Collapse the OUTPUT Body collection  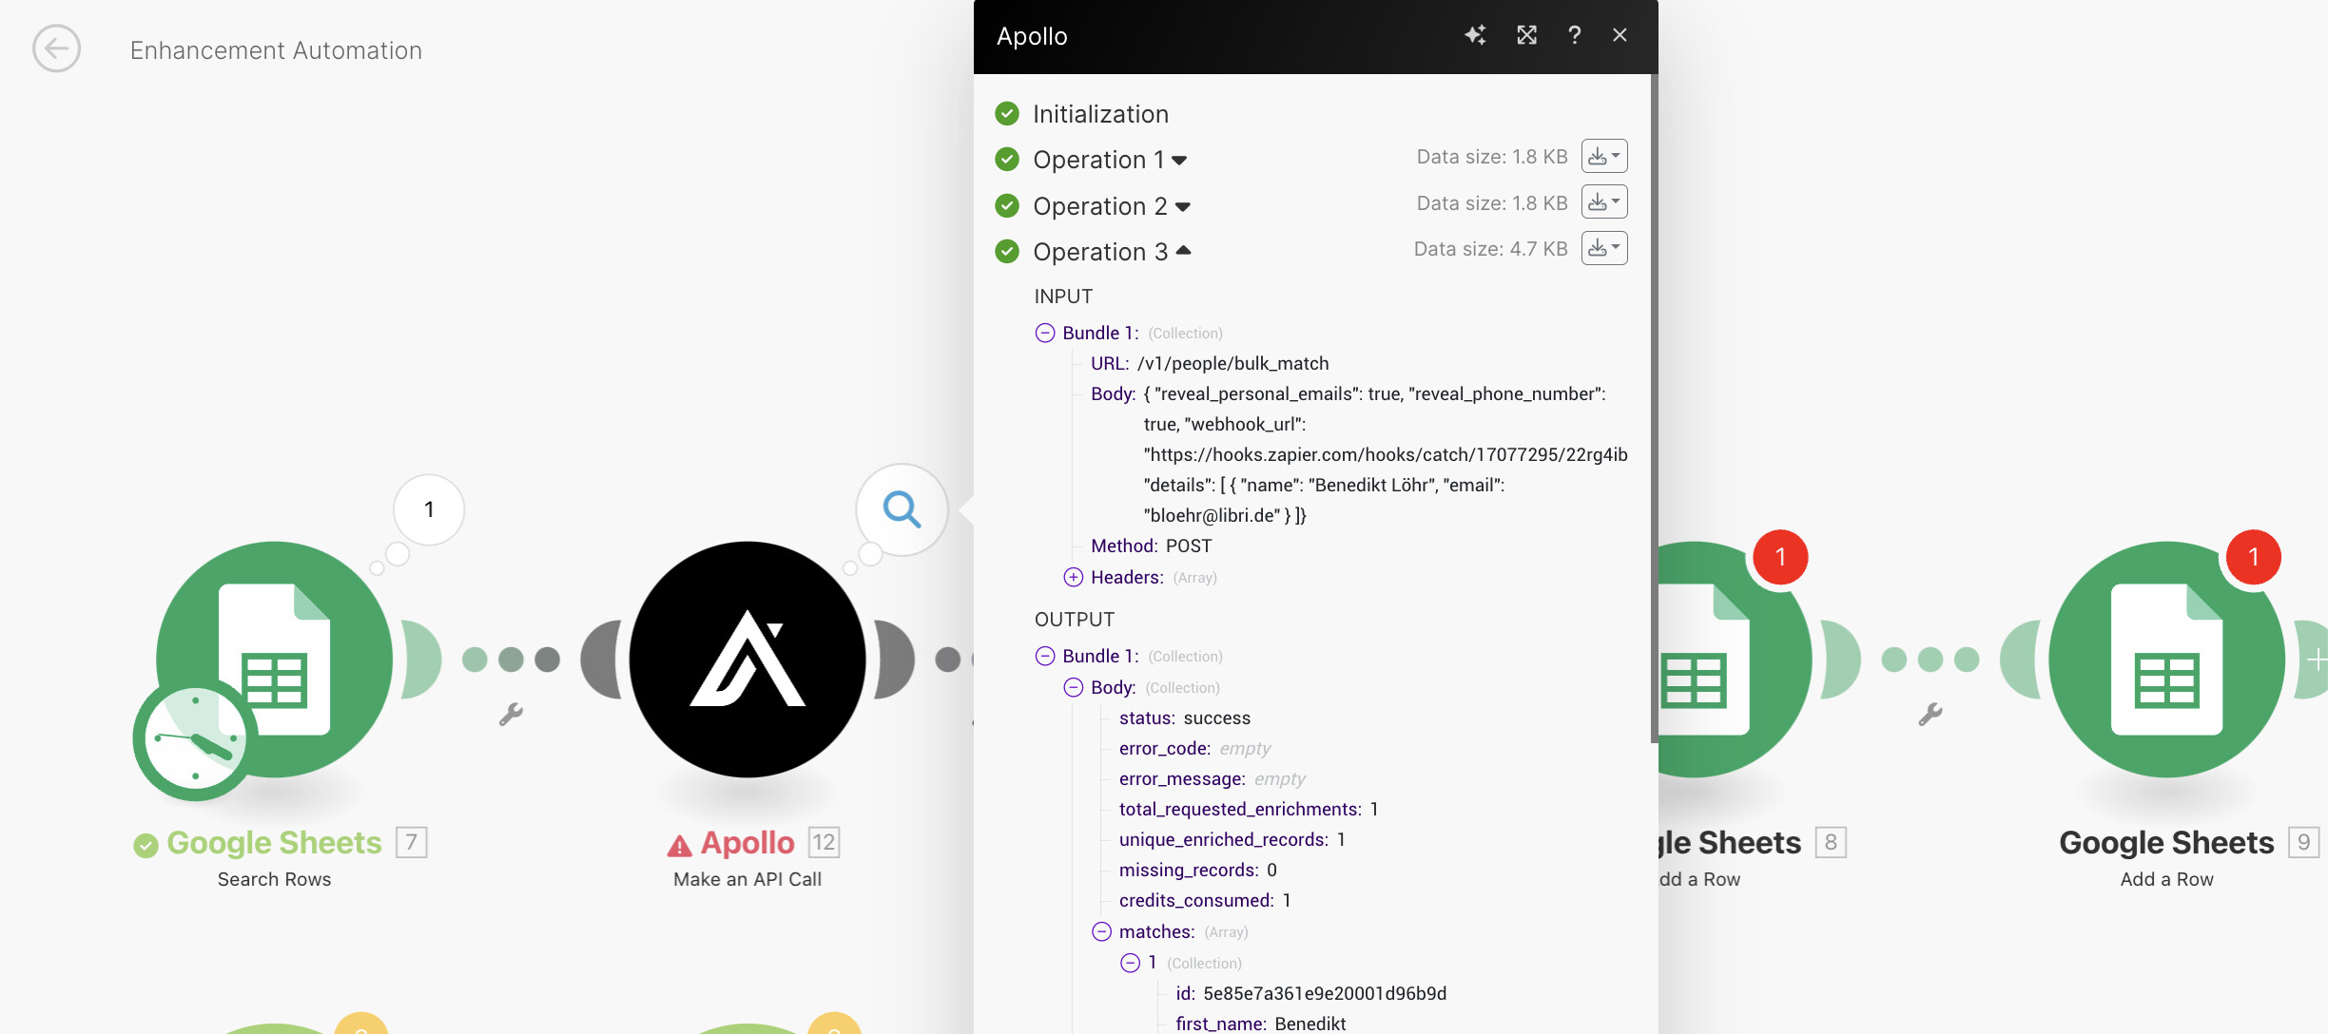click(1074, 687)
